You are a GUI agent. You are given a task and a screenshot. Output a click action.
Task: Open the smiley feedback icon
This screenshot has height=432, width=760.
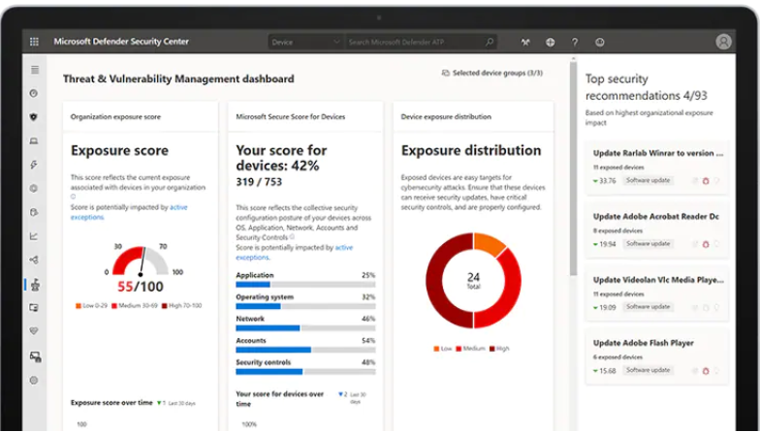click(599, 43)
